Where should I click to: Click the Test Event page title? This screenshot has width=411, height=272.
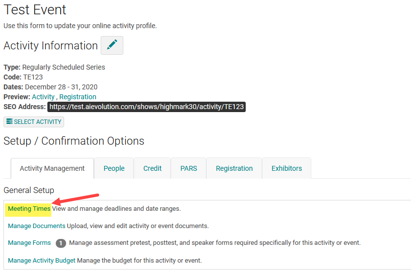coord(35,9)
